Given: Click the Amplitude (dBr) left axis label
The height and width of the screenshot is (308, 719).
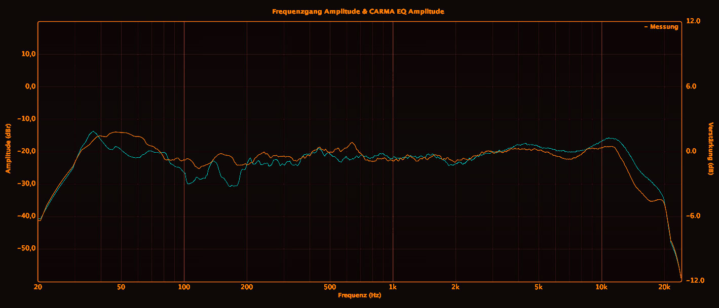Looking at the screenshot, I should pyautogui.click(x=8, y=148).
